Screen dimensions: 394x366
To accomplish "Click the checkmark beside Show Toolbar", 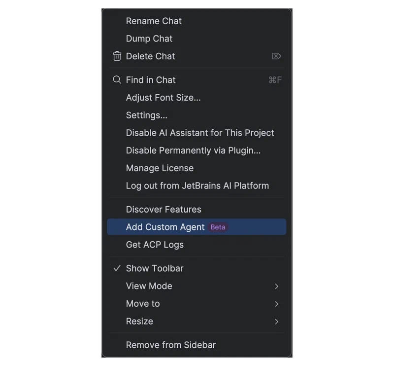I will click(x=117, y=268).
